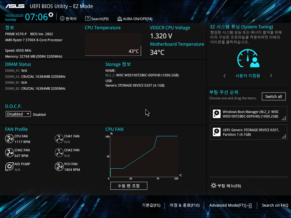Click PRIME X570-P BIOS Ver. 2802 text

pyautogui.click(x=29, y=34)
